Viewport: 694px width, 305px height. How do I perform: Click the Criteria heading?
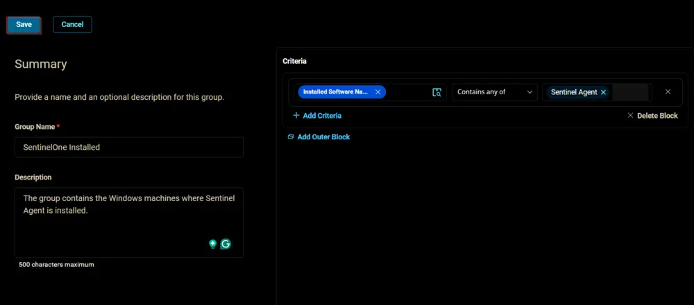click(294, 61)
